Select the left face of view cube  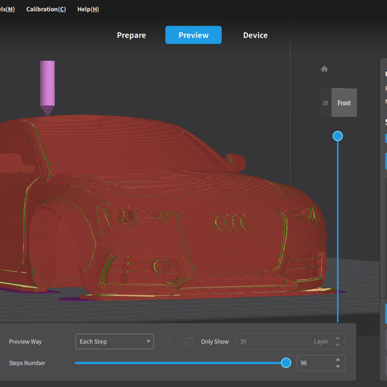tap(325, 103)
